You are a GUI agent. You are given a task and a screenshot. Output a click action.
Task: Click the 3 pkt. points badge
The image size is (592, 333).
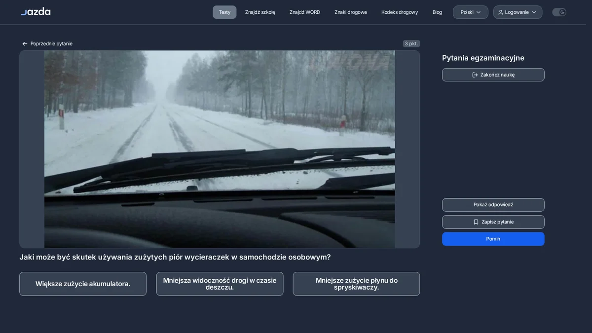coord(411,43)
